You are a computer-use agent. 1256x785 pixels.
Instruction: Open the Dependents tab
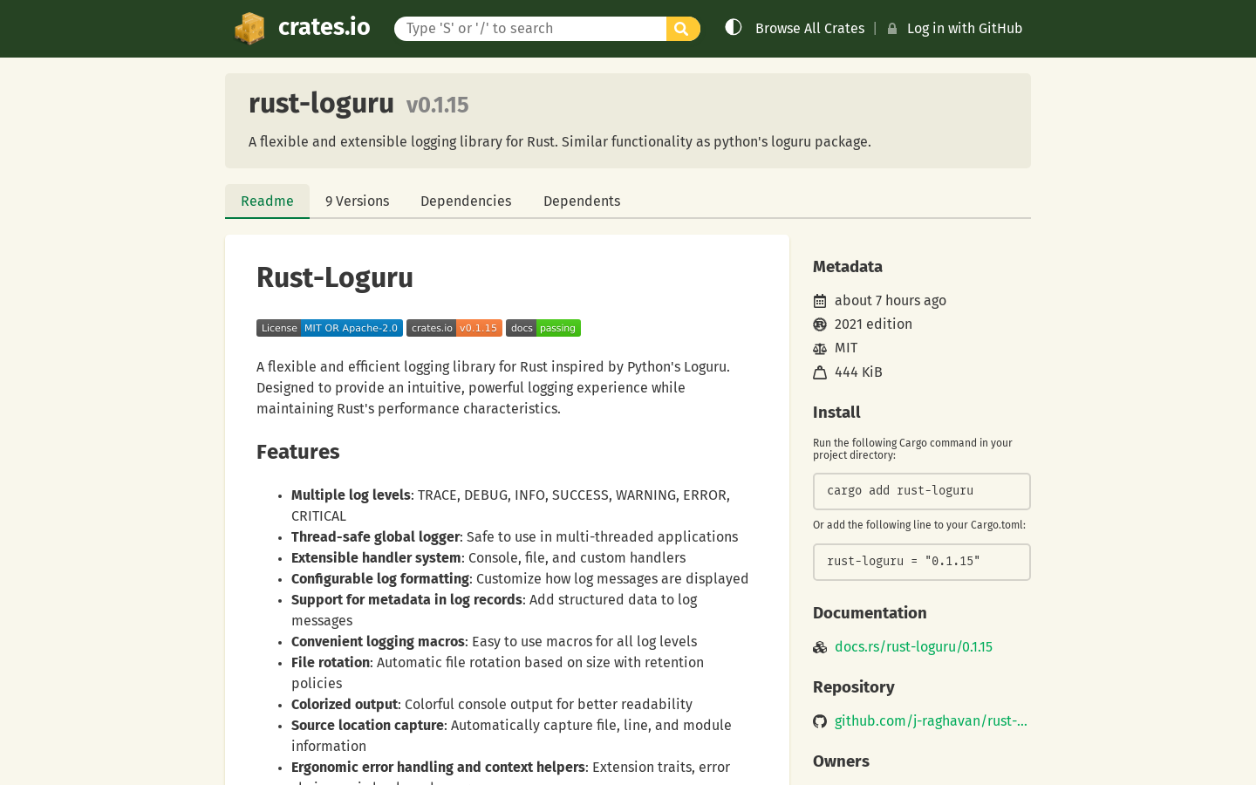pos(582,201)
